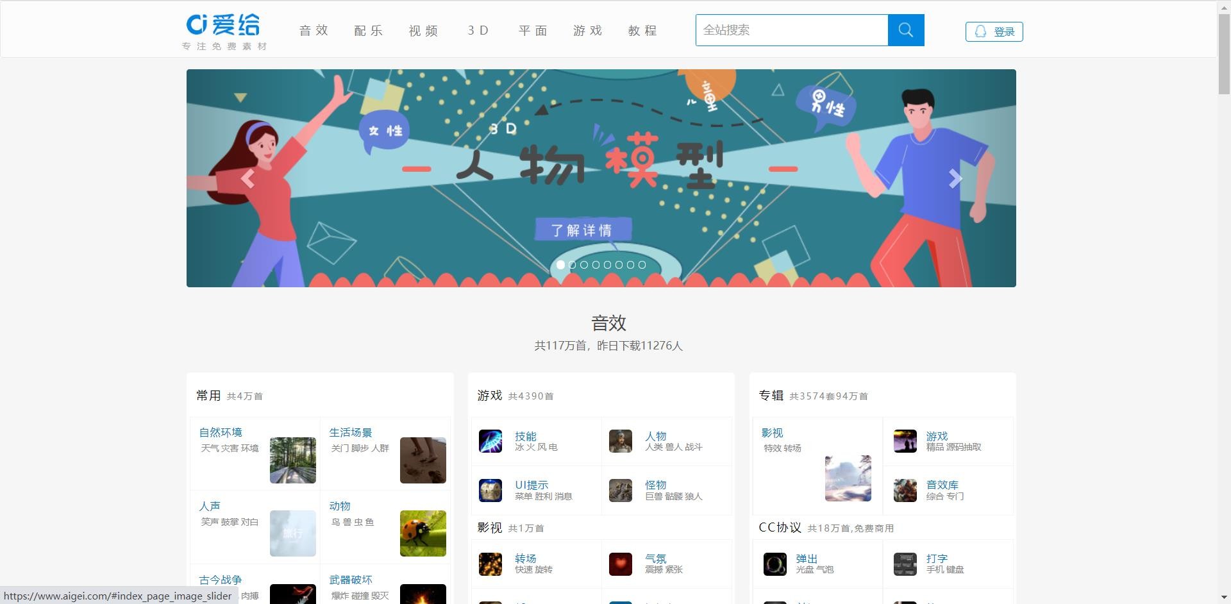Select the first carousel indicator dot

click(x=561, y=265)
